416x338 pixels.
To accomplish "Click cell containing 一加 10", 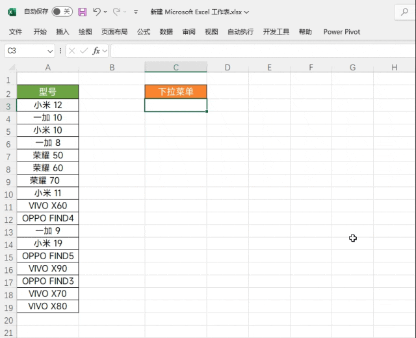I will 47,118.
